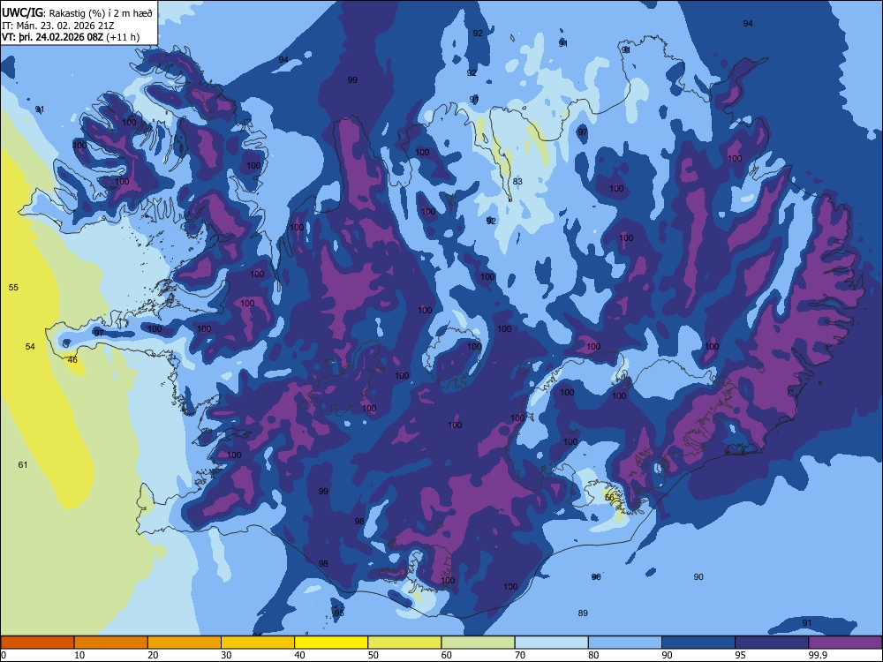Click the 20–30 light orange legend swatch
The image size is (883, 662).
point(185,643)
